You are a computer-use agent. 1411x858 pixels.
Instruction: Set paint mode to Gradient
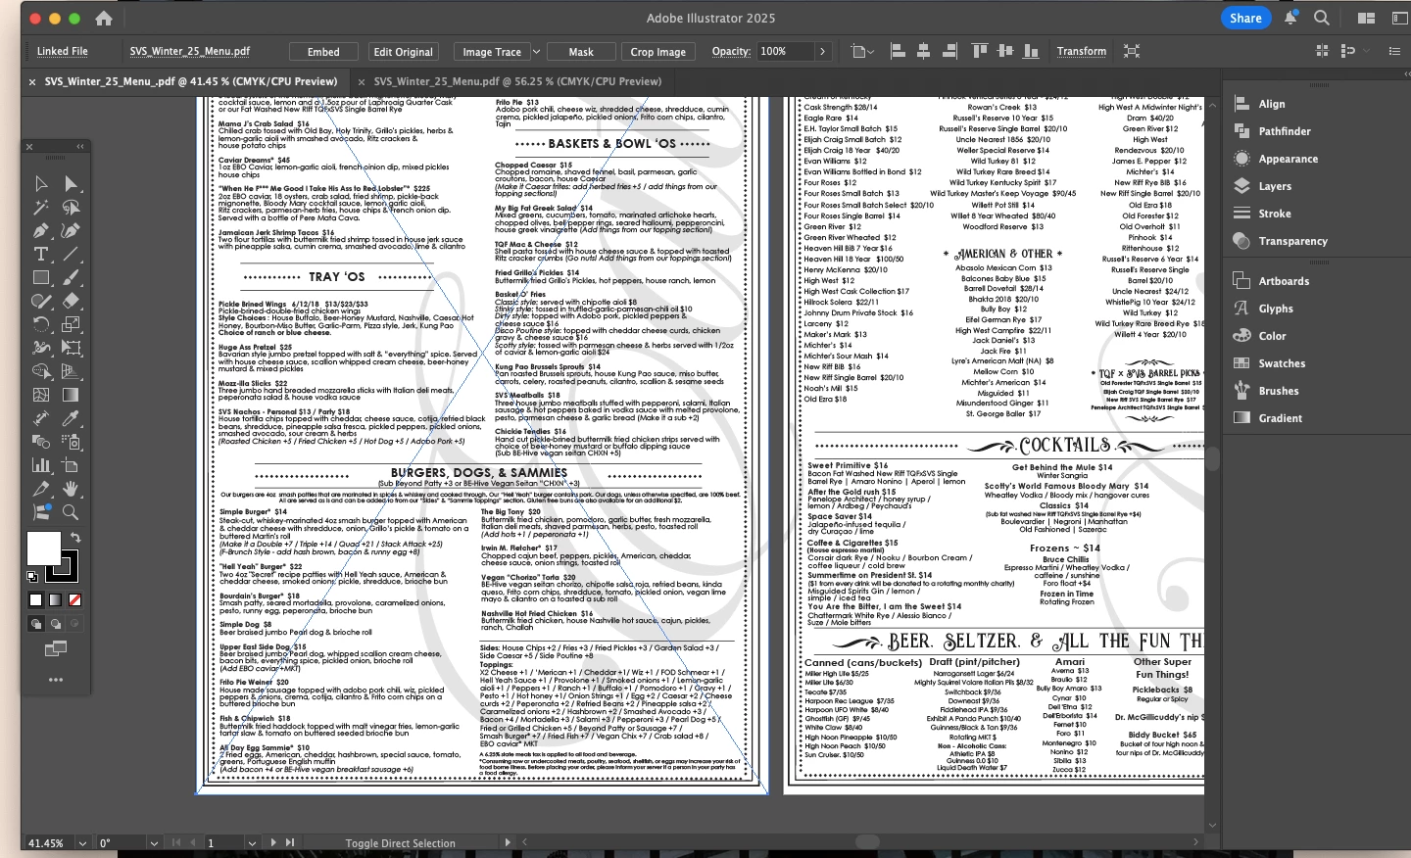click(56, 599)
